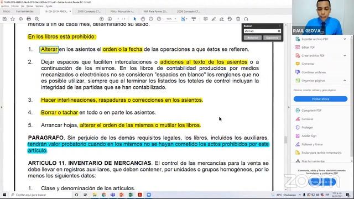Click the star bookmark icon
354x199 pixels.
pos(13,19)
